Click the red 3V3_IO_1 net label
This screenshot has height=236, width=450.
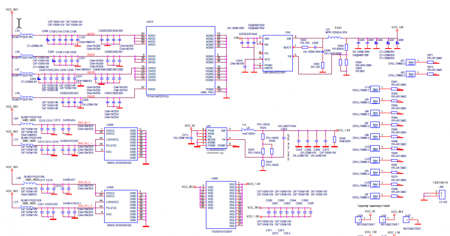pos(84,123)
